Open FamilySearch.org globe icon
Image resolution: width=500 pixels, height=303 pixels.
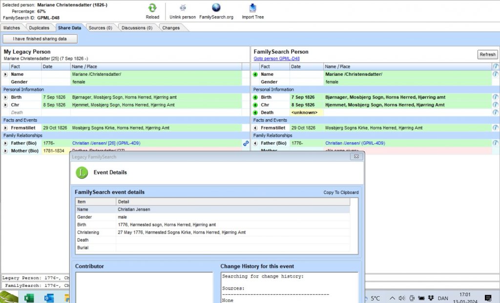216,8
